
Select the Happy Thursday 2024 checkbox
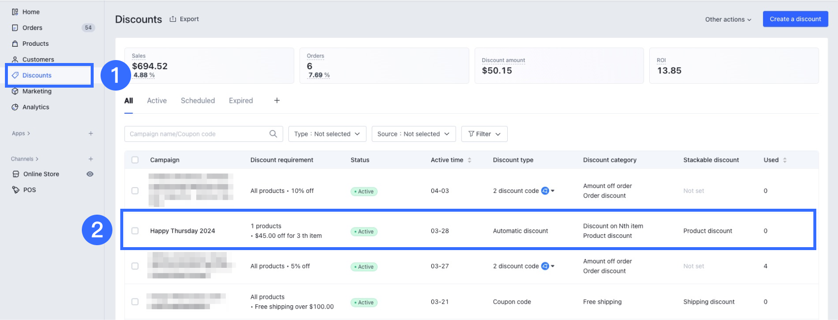pos(135,231)
